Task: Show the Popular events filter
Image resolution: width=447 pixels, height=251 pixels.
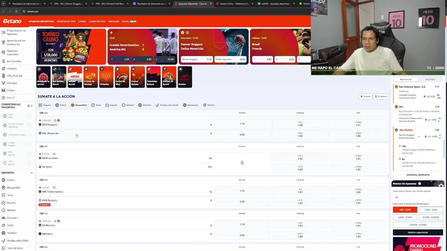Action: click(x=45, y=105)
